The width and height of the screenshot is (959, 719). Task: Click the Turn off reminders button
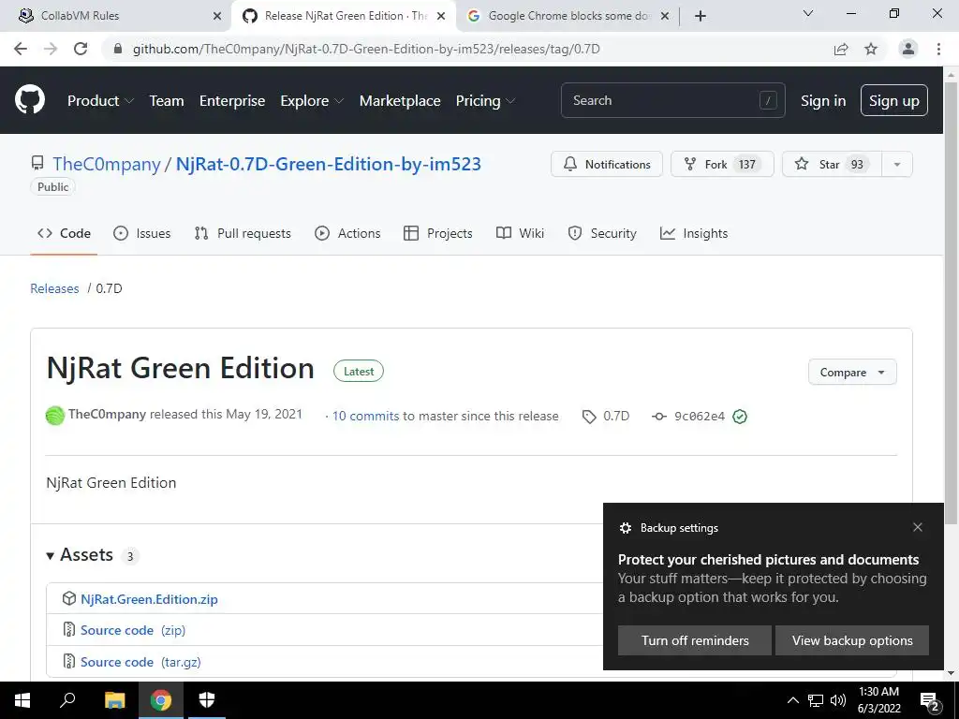[x=695, y=640]
